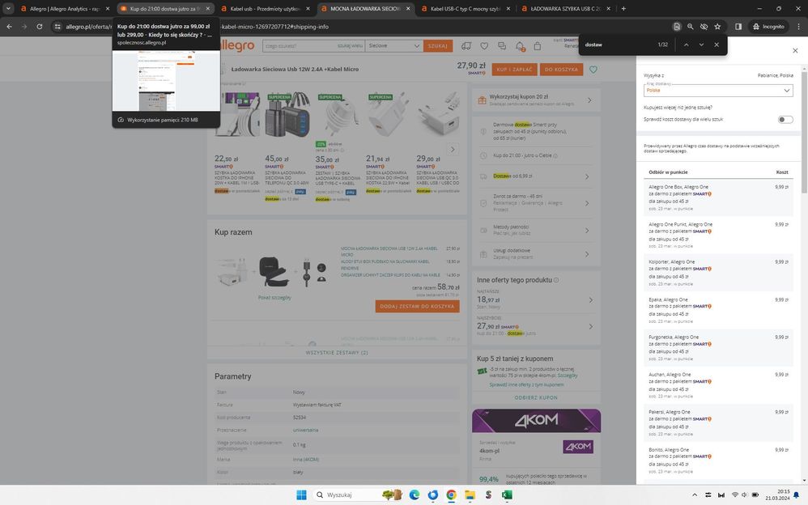The height and width of the screenshot is (505, 808).
Task: Open browser side panel icon
Action: pos(738,26)
